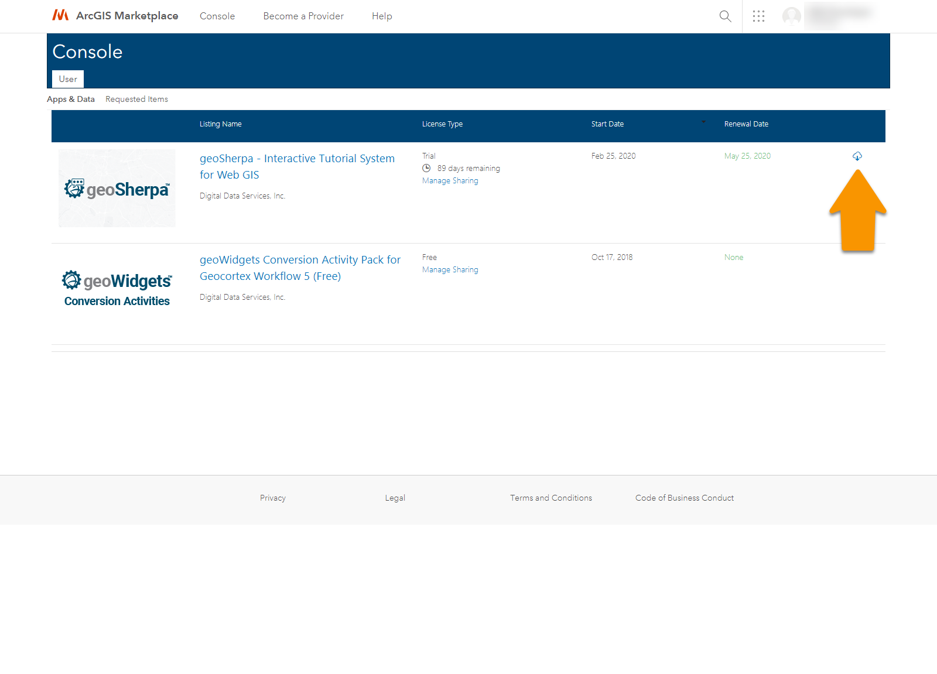This screenshot has width=937, height=674.
Task: Sort by Listing Name column header
Action: click(221, 124)
